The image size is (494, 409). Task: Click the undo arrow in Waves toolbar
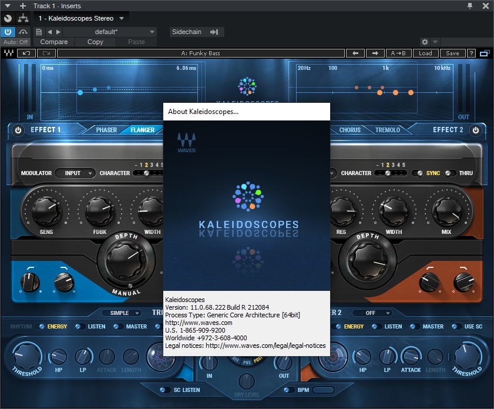26,53
